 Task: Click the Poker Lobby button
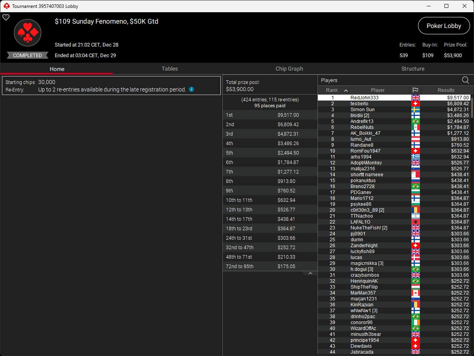444,26
